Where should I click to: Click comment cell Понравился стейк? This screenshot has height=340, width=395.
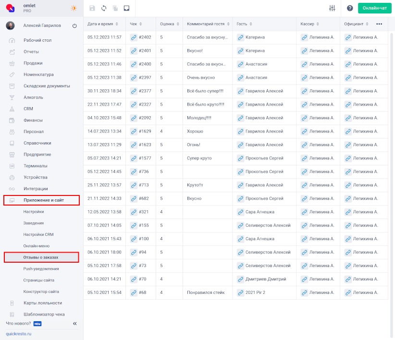pyautogui.click(x=208, y=292)
